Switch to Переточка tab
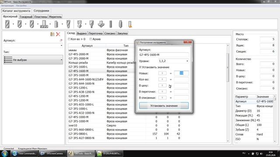The width and height of the screenshot is (280, 157). [95, 33]
